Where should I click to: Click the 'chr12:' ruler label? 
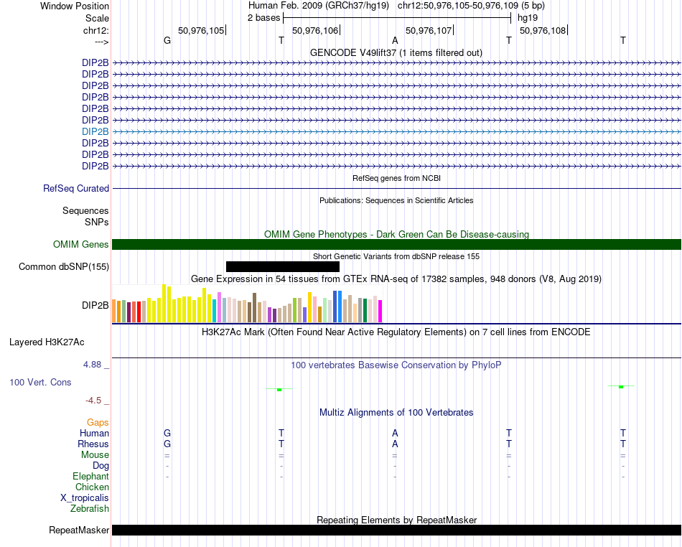pyautogui.click(x=95, y=30)
